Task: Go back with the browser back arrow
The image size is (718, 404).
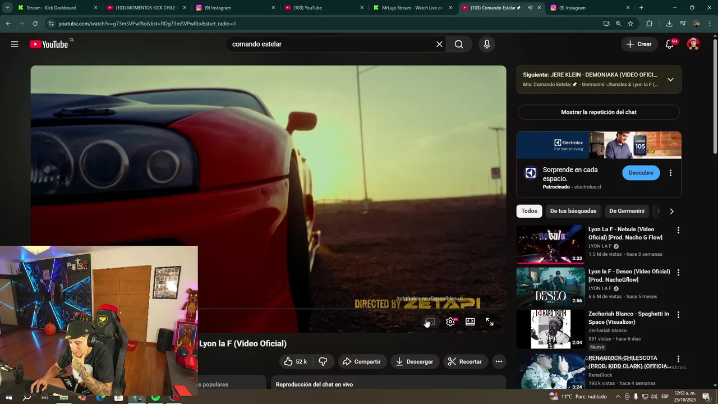Action: (x=8, y=24)
